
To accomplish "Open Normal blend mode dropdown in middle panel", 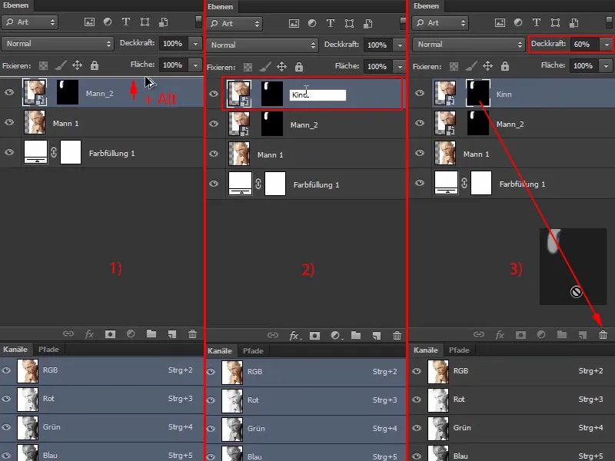I will (x=262, y=45).
